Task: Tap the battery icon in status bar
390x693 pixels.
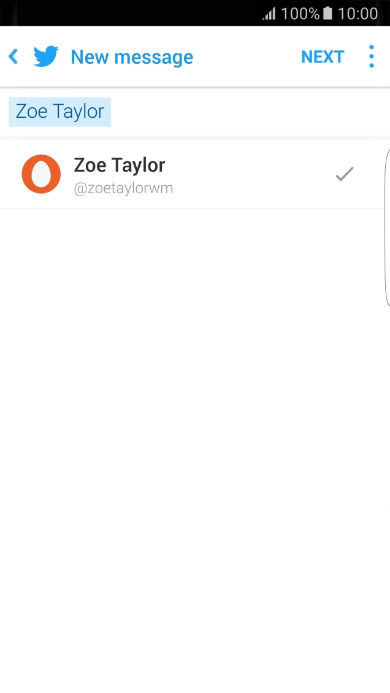Action: point(328,13)
